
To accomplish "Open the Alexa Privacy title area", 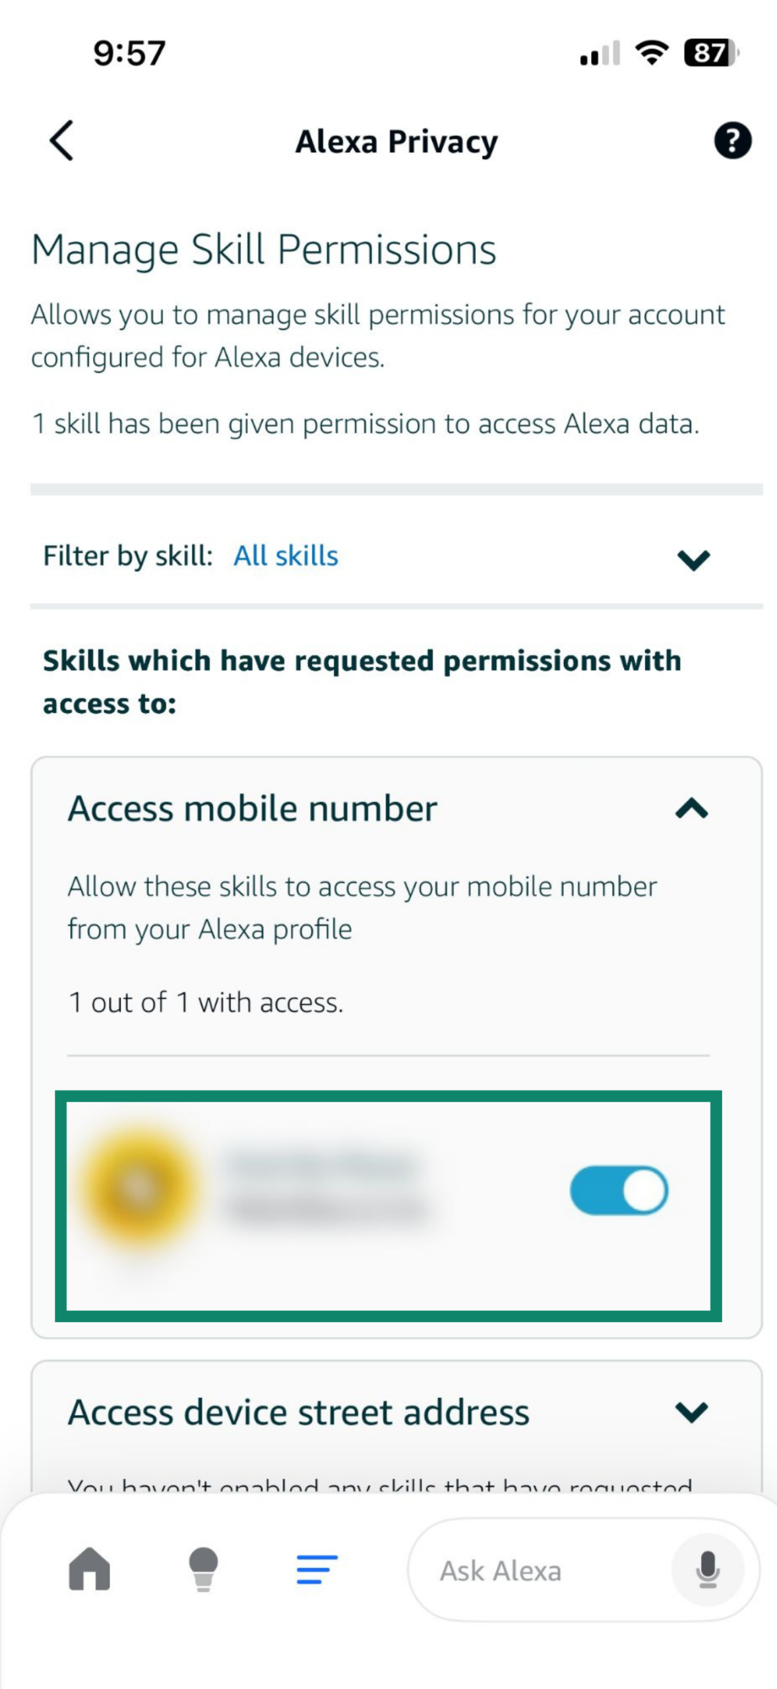I will (396, 141).
